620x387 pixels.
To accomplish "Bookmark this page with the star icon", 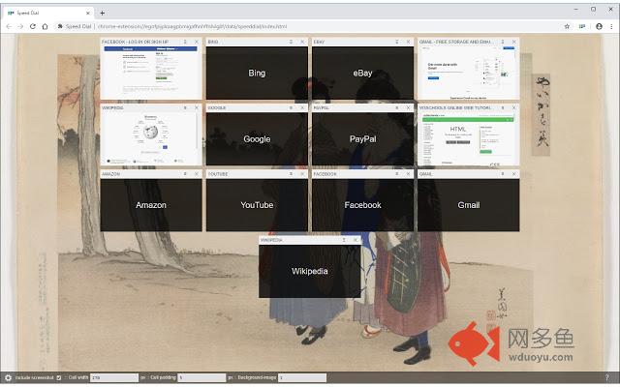I will (x=567, y=26).
